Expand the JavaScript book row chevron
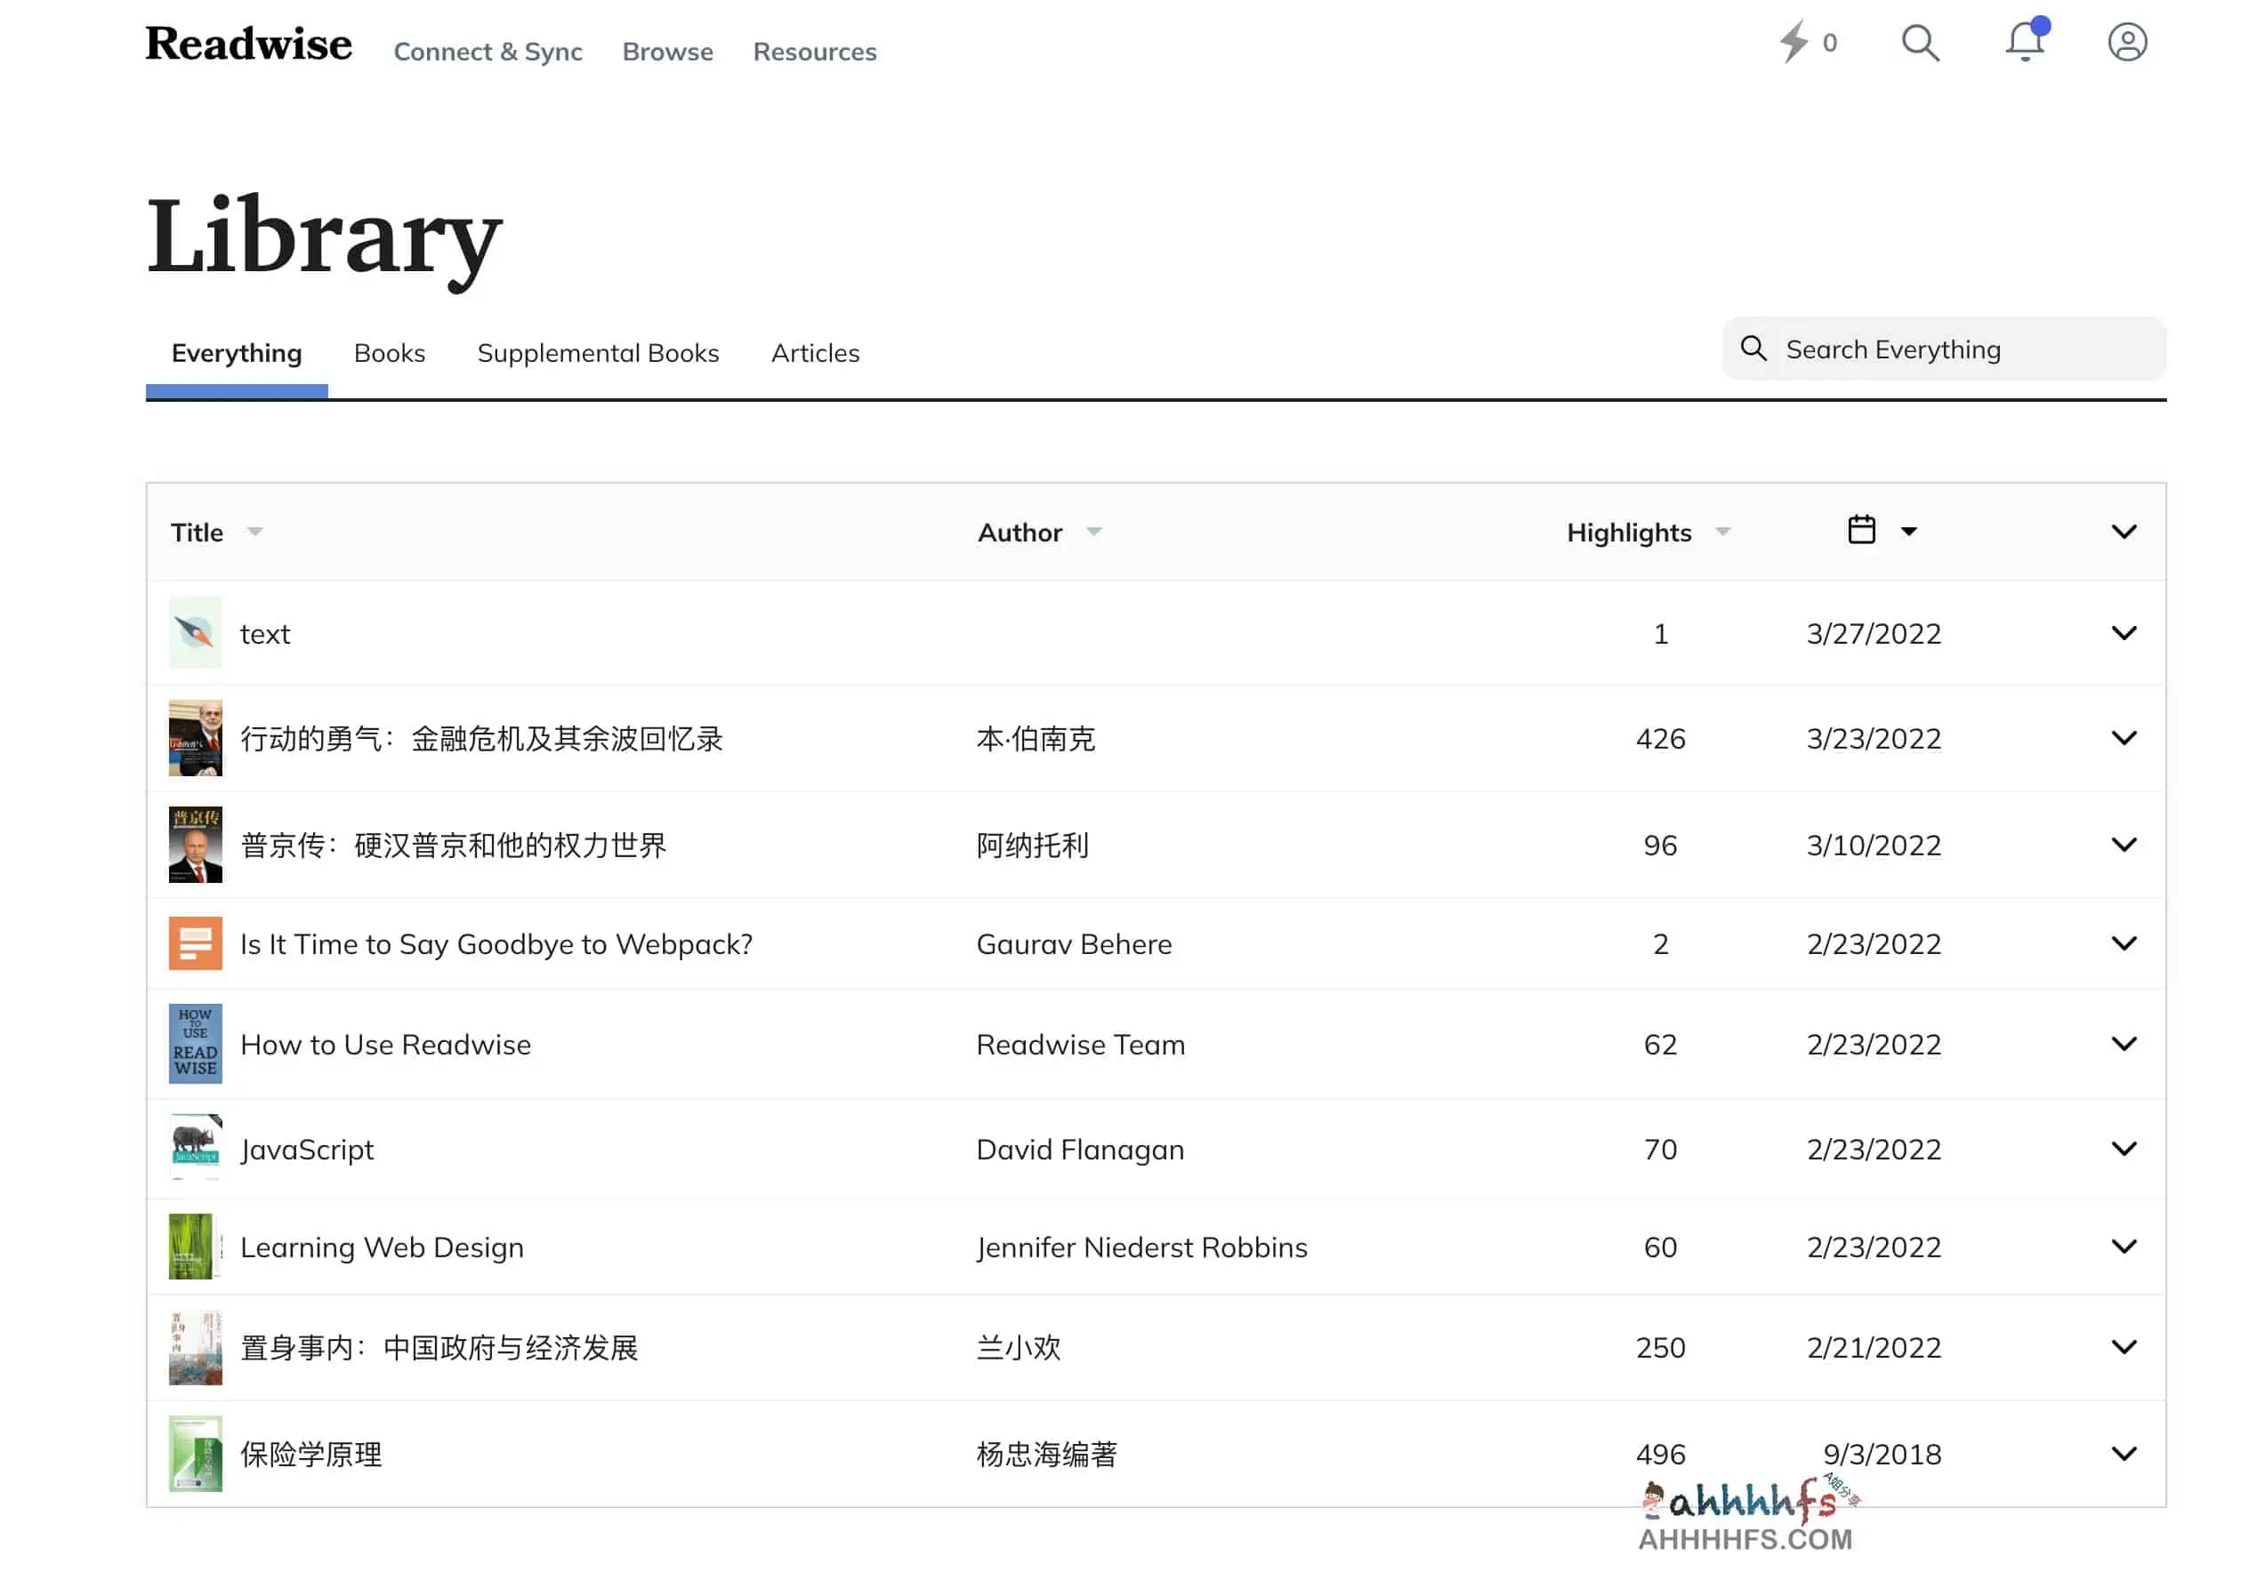Image resolution: width=2265 pixels, height=1588 pixels. pyautogui.click(x=2125, y=1149)
